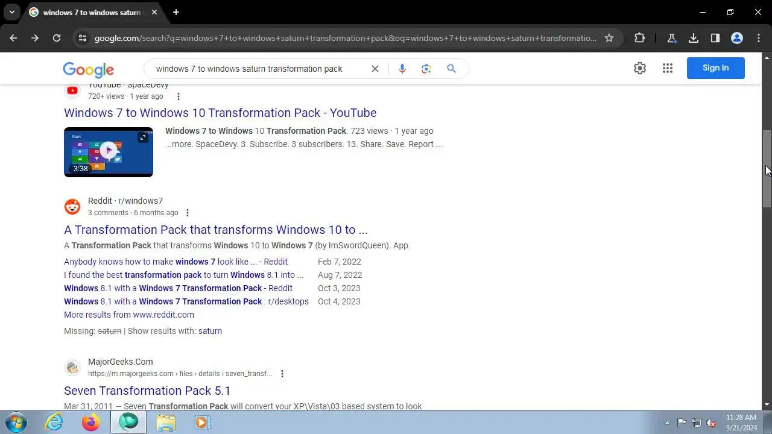Viewport: 772px width, 434px height.
Task: Open Chrome three-dot menu
Action: 759,38
